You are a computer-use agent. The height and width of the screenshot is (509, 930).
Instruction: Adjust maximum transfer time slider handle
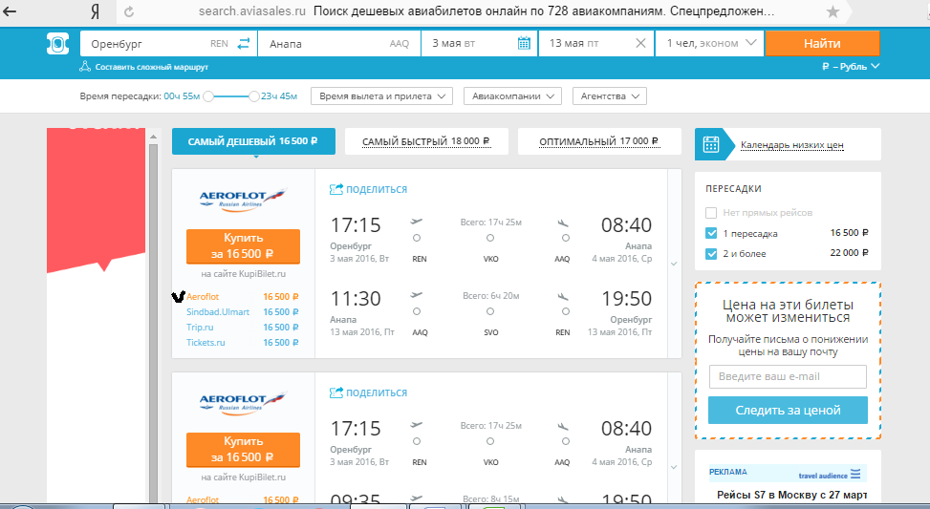pos(254,96)
